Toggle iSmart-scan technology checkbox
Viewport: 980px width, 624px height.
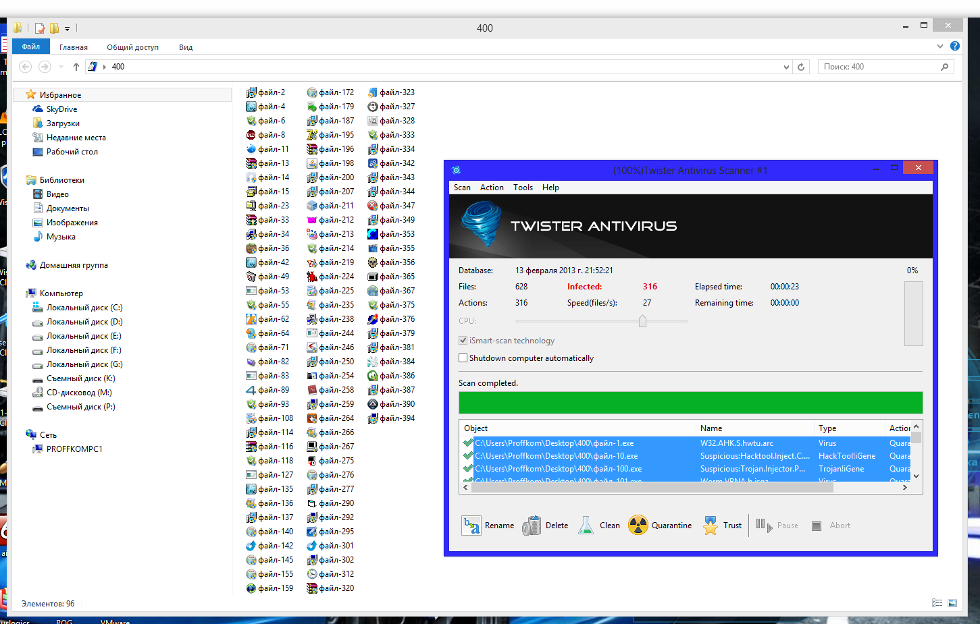point(463,341)
